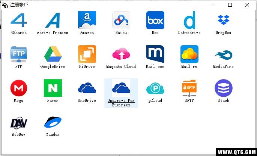Pick the HiDrive orange icon
This screenshot has width=257, height=156.
click(87, 54)
